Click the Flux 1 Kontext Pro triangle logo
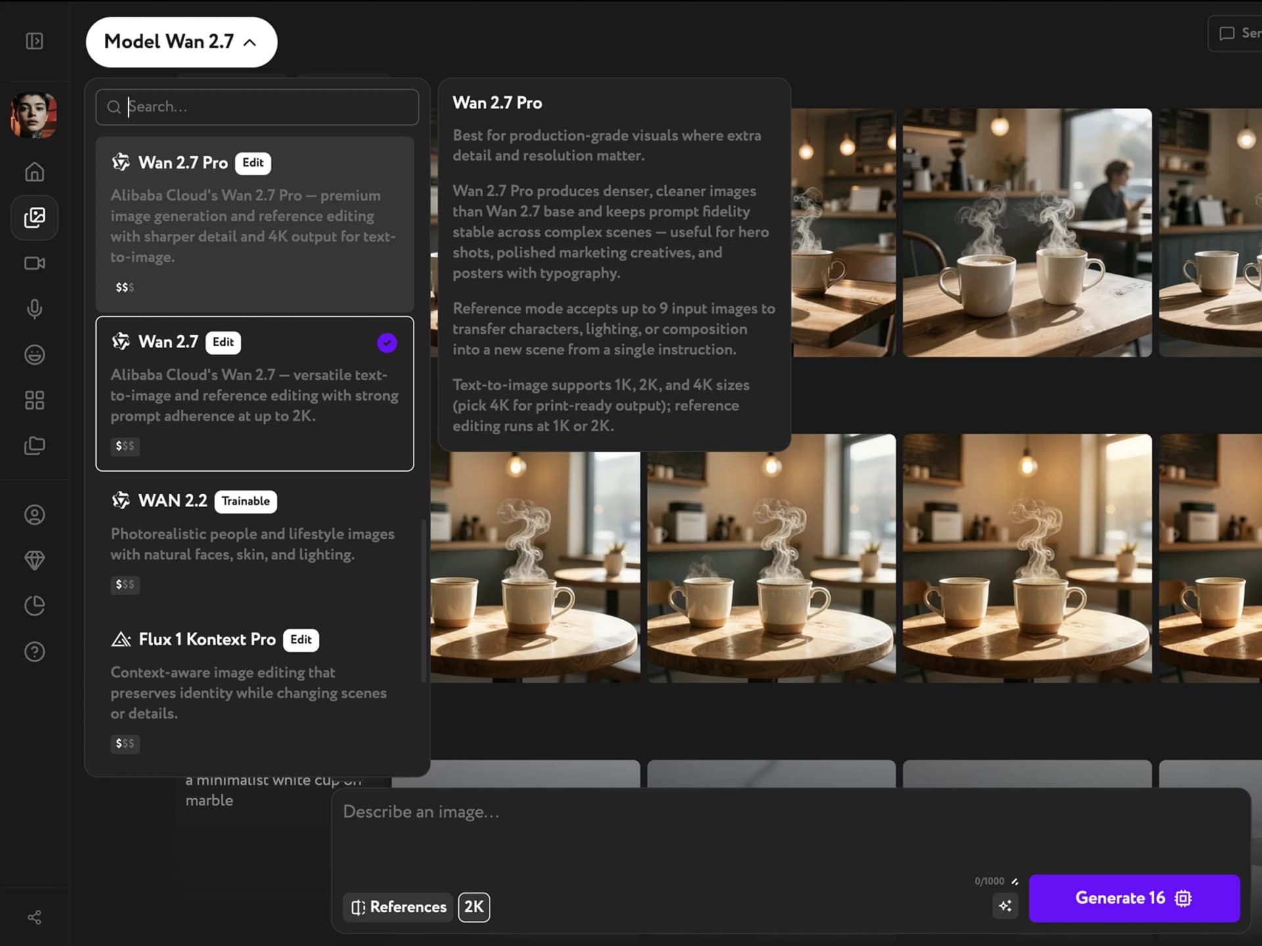 121,639
